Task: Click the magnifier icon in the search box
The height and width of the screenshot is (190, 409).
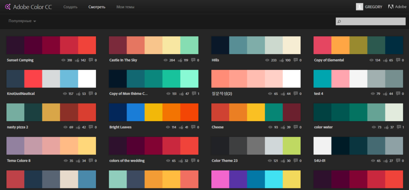Action: click(340, 22)
